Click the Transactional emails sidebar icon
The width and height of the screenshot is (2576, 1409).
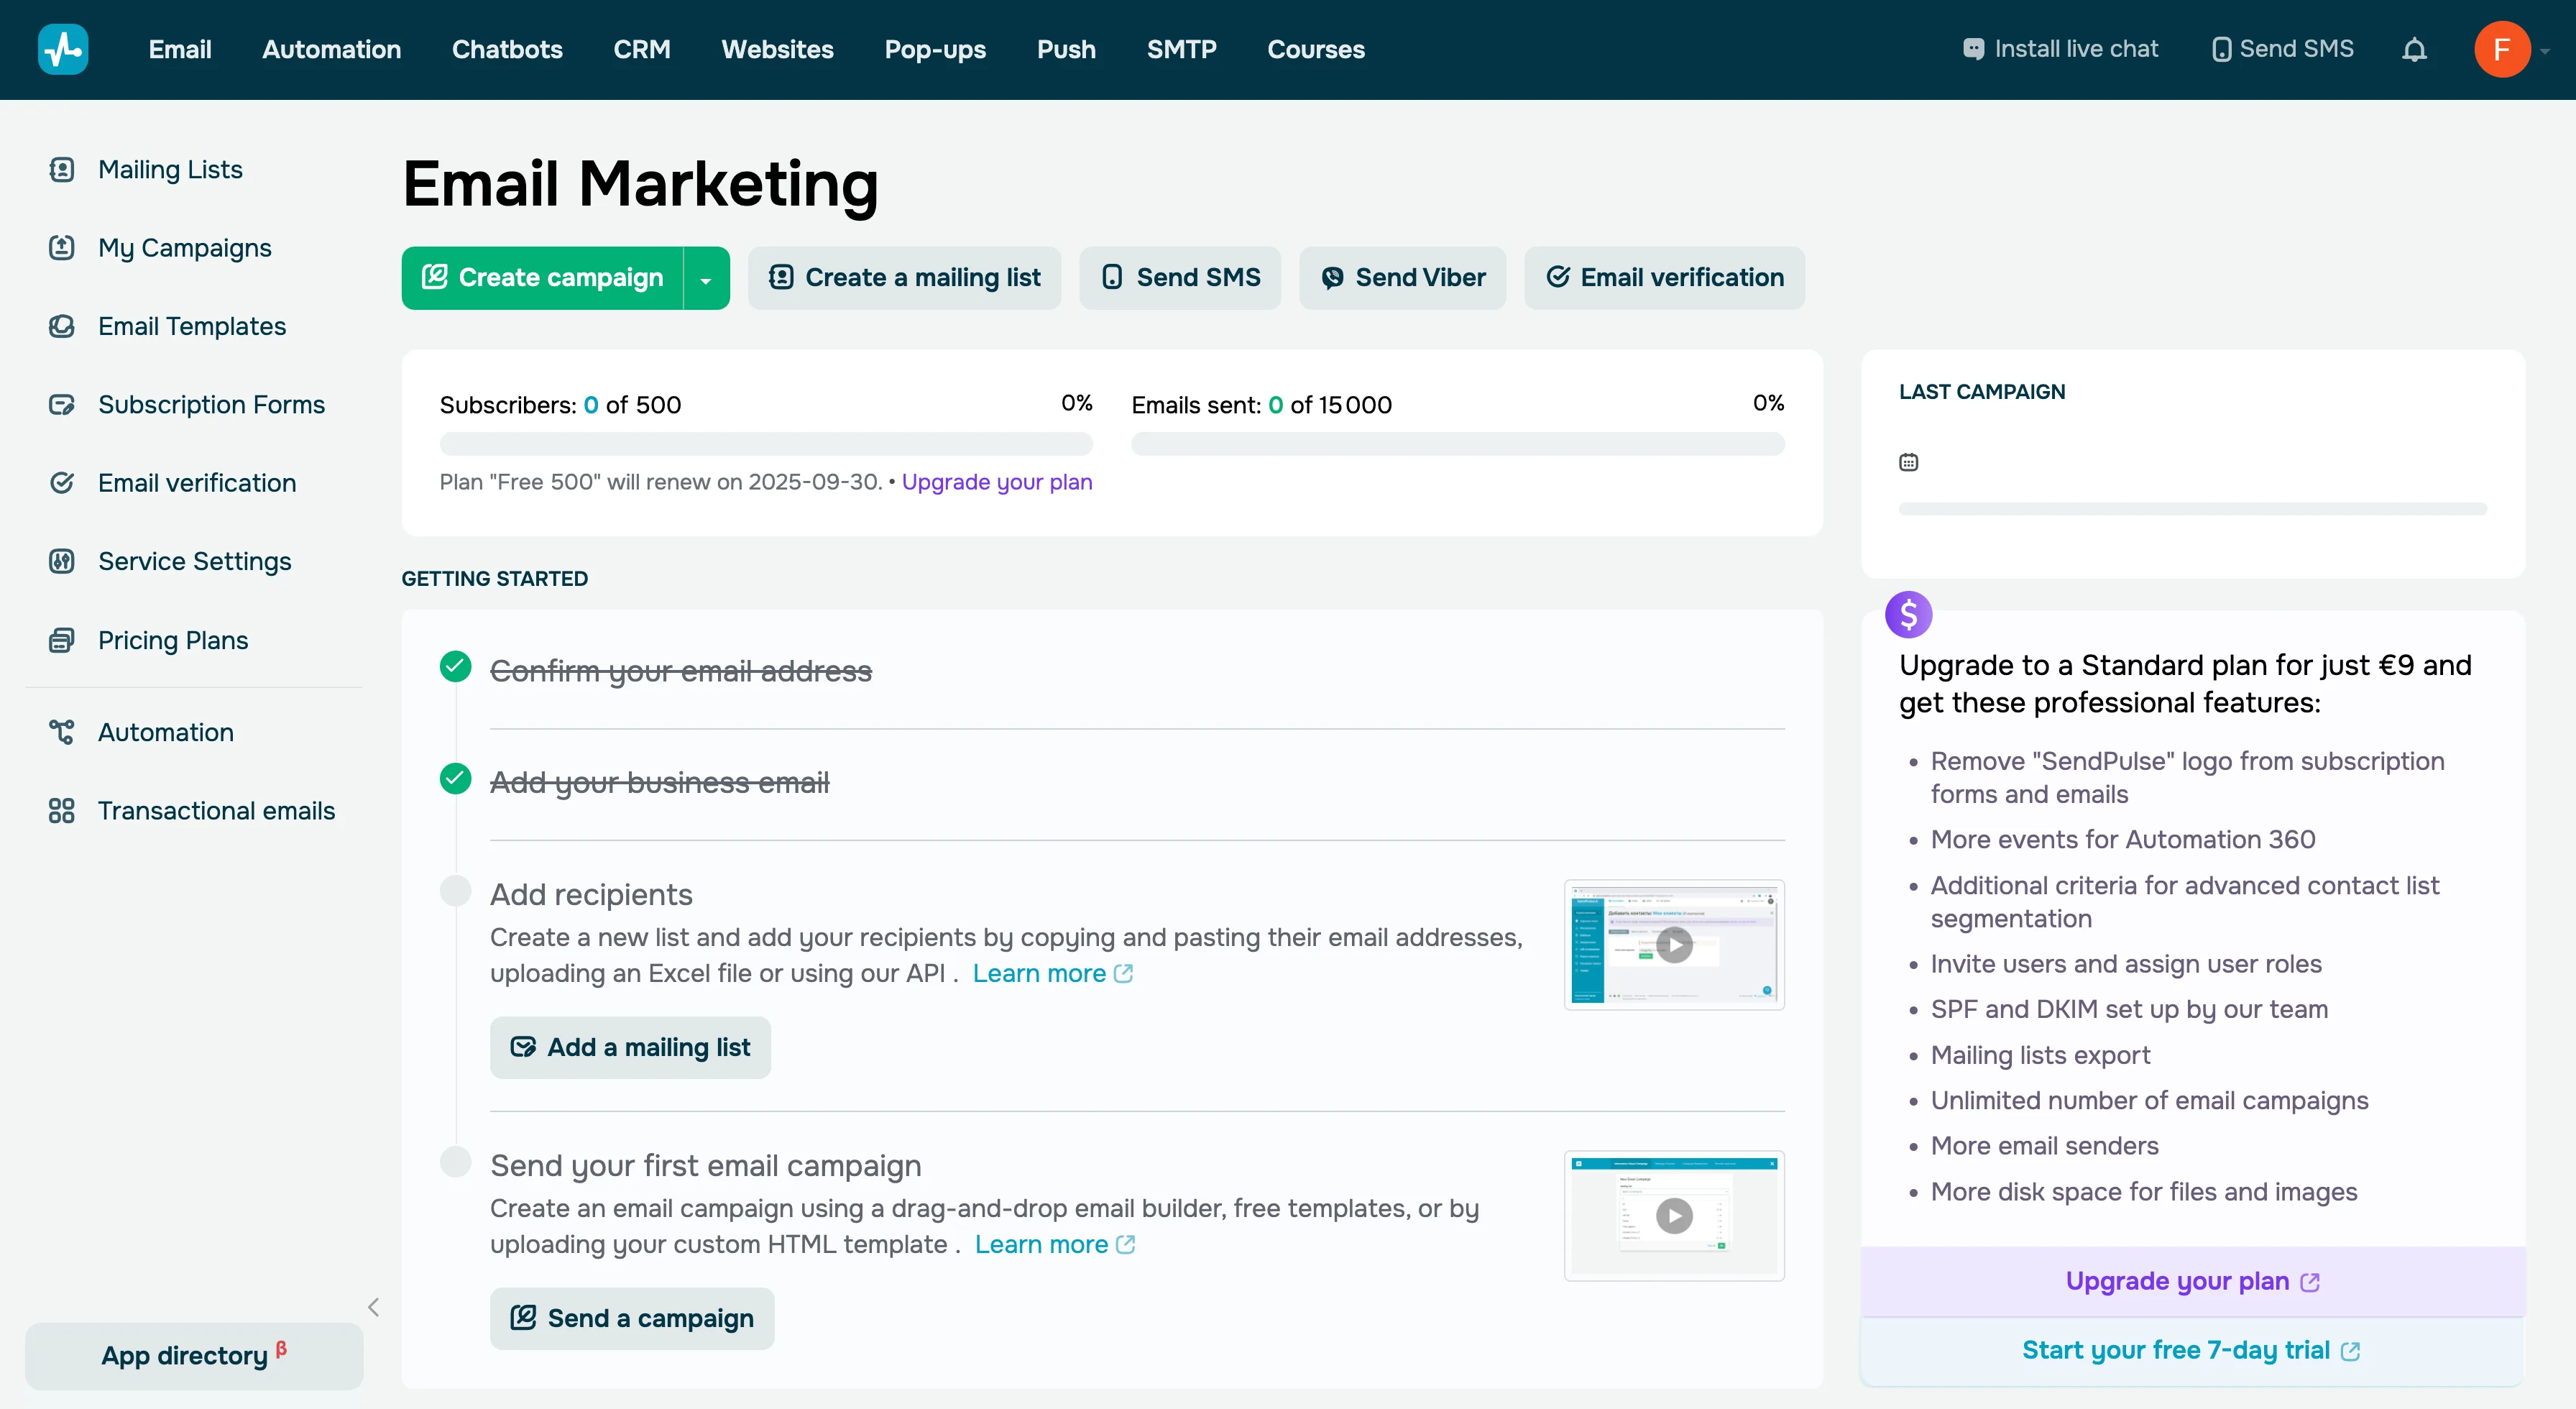click(x=62, y=811)
